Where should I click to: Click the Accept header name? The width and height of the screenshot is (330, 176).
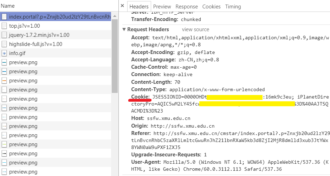(140, 38)
